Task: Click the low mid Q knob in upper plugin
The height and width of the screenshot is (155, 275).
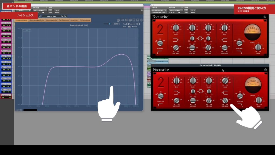Action: point(192,38)
